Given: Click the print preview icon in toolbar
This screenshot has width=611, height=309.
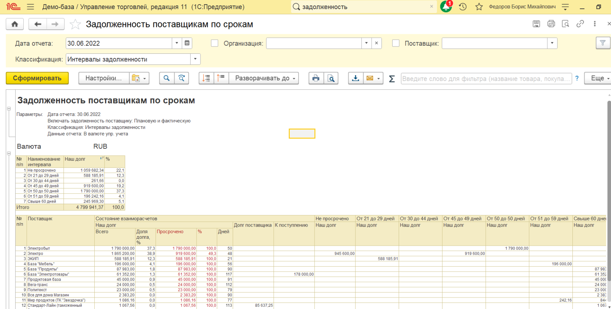Looking at the screenshot, I should pos(331,78).
